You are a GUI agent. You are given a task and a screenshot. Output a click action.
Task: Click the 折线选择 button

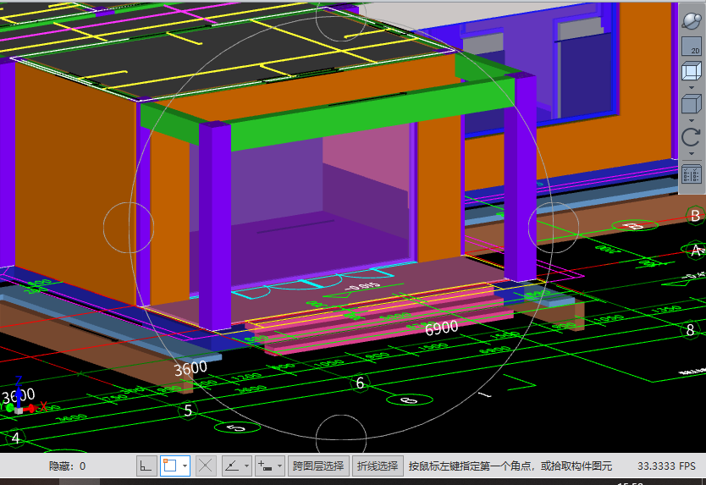point(377,466)
